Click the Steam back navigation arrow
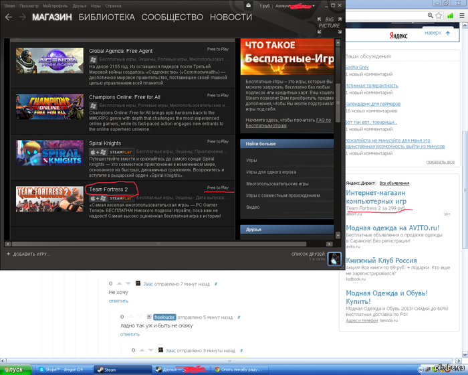468x375 pixels. point(9,17)
